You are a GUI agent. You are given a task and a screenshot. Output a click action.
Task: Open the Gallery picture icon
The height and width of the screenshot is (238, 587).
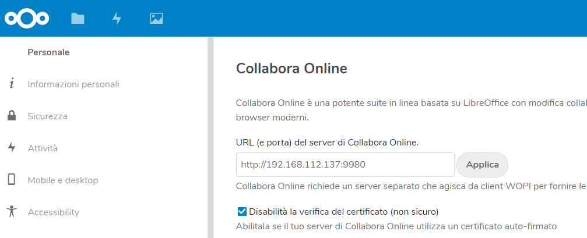156,18
